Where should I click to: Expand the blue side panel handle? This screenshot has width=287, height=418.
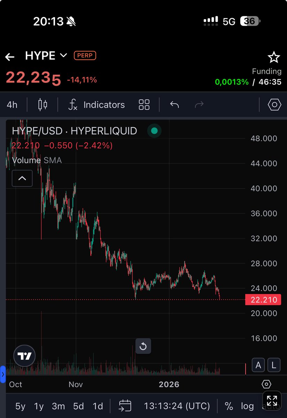coord(3,374)
